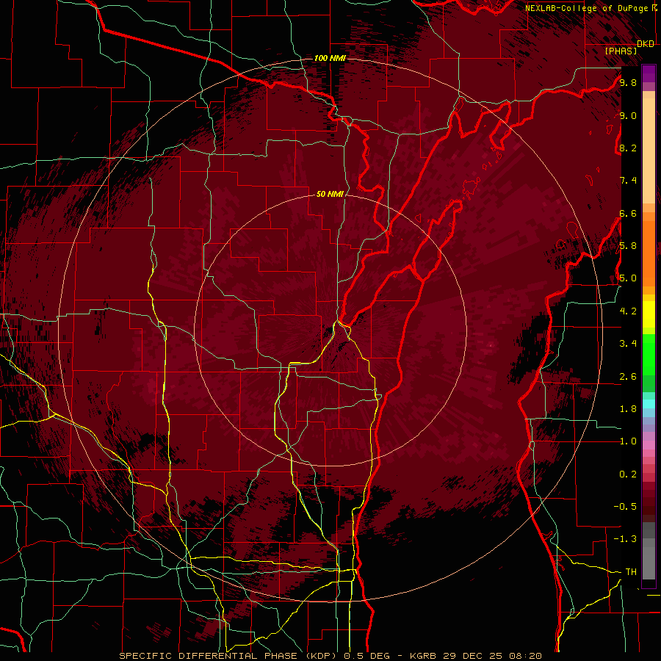Viewport: 661px width, 661px height.
Task: Click the Specific Differential Phase caption at bottom
Action: 330,656
